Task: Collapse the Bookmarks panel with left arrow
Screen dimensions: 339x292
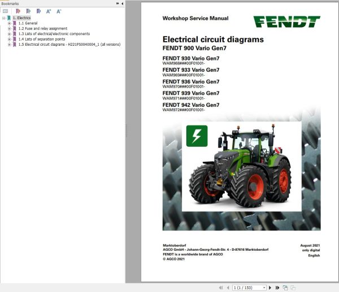Action: point(122,3)
